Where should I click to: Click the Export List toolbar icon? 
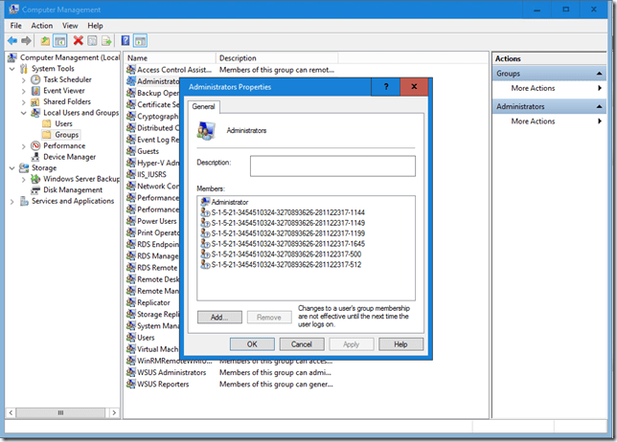pyautogui.click(x=107, y=41)
